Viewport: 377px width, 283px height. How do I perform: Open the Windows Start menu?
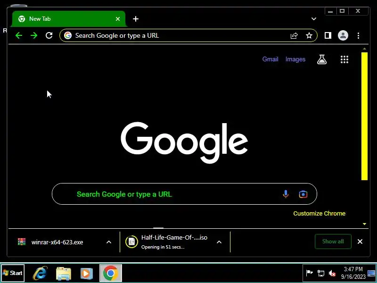click(13, 273)
